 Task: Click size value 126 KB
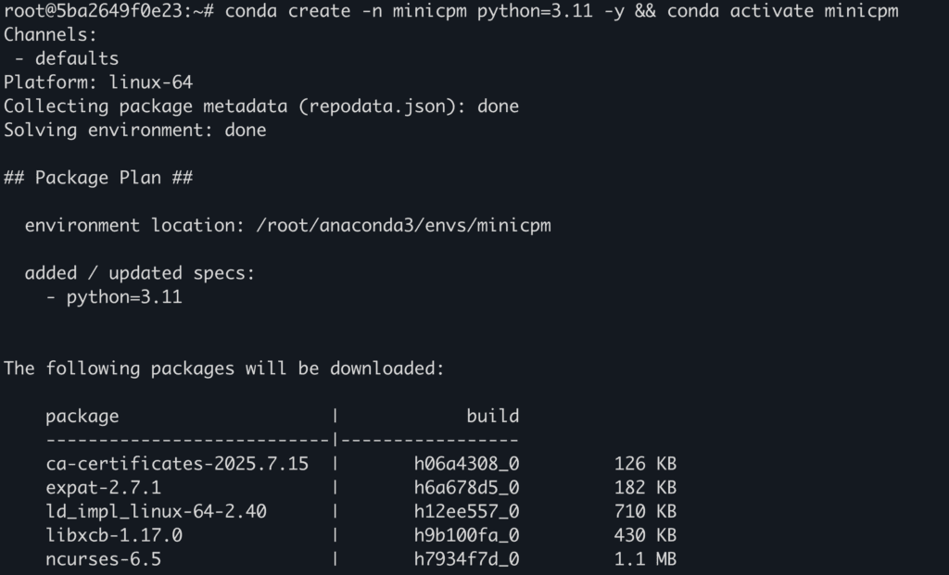pos(645,464)
